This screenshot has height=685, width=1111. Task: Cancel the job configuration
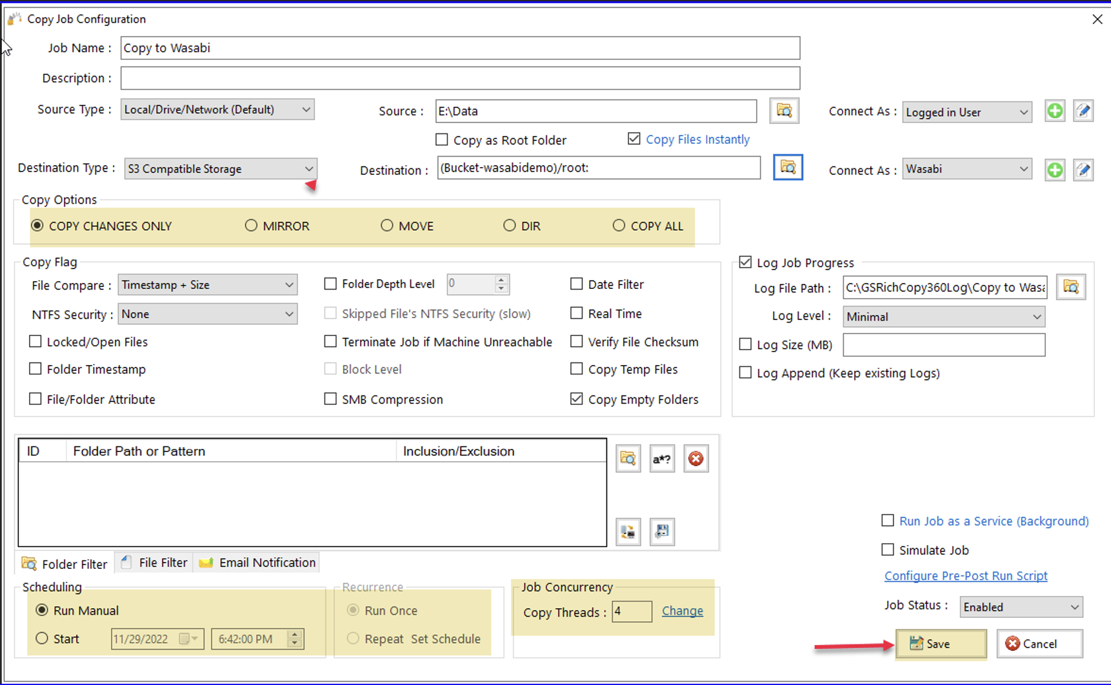pos(1039,644)
